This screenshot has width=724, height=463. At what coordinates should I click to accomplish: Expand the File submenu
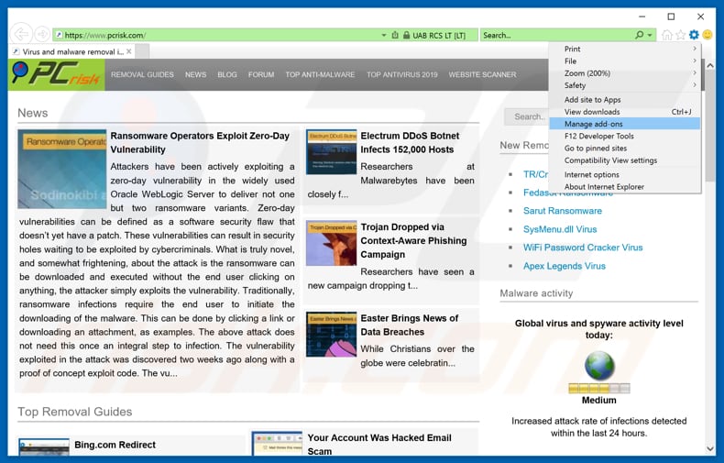[x=625, y=61]
